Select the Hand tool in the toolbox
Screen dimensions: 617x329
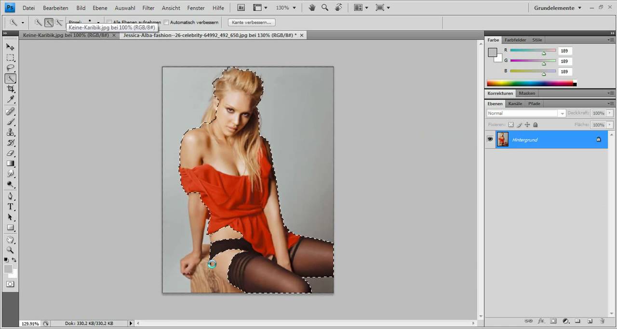[10, 240]
